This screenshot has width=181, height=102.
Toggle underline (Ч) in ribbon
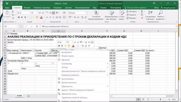[25, 17]
